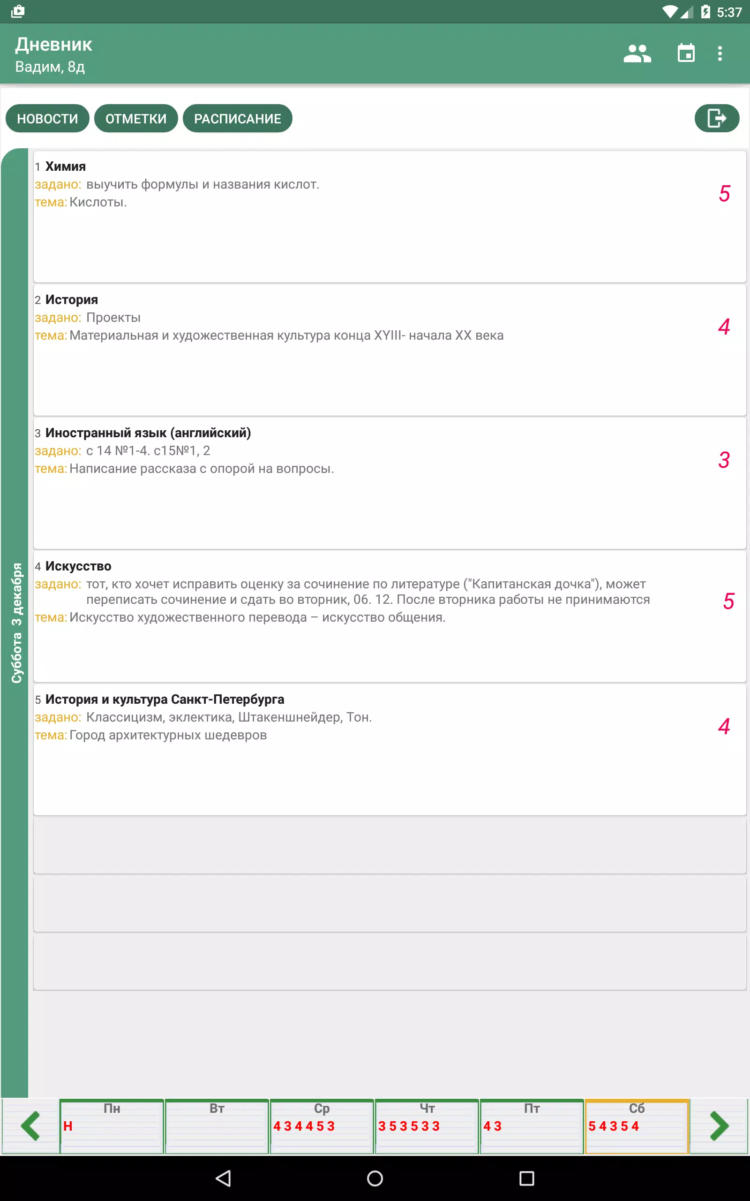This screenshot has height=1201, width=750.
Task: Tap homework text about кислот формулы
Action: [x=203, y=184]
